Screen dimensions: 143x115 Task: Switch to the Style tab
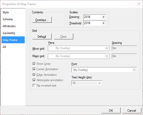pos(6,12)
